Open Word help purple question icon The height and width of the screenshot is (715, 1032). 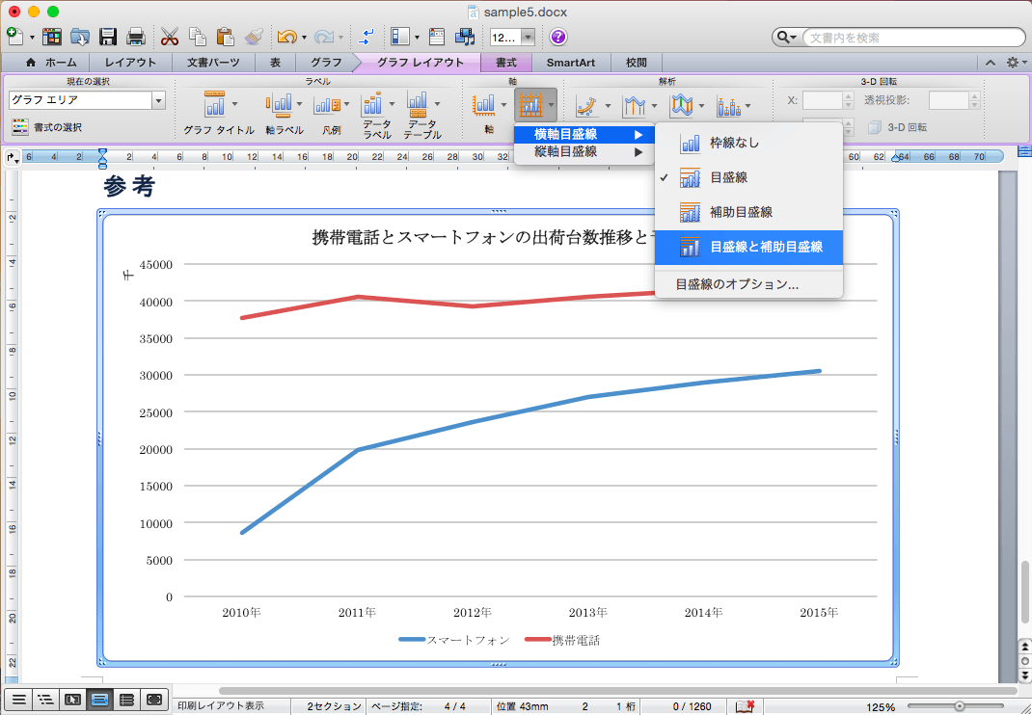coord(558,37)
